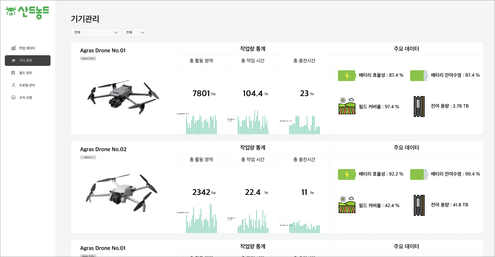The width and height of the screenshot is (495, 257).
Task: Click the 22.4 hr work time value
Action: coord(256,192)
